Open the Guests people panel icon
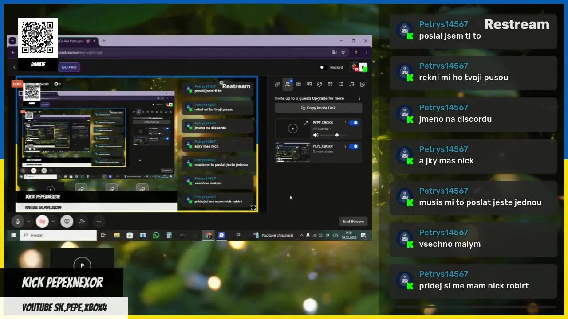Image resolution: width=568 pixels, height=319 pixels. (288, 84)
